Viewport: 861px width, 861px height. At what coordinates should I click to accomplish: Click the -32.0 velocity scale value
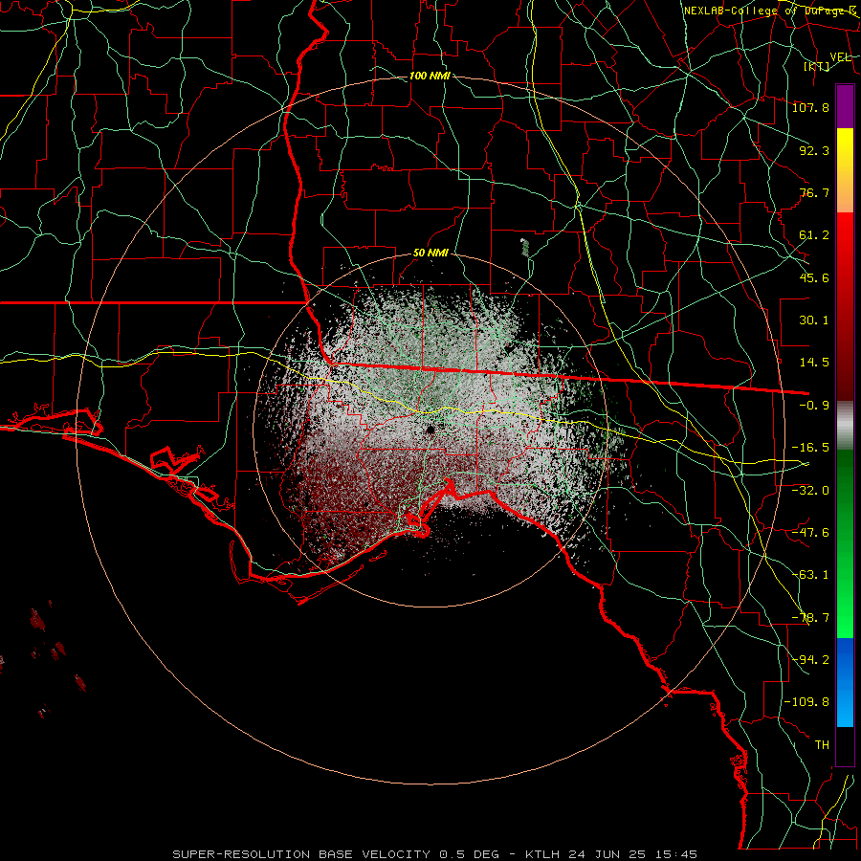810,490
